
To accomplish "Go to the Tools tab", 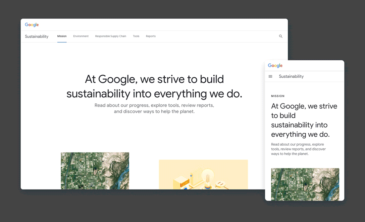I will pyautogui.click(x=136, y=36).
